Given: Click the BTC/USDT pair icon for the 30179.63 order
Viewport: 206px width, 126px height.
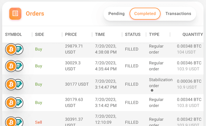Looking at the screenshot, I should click(14, 103).
